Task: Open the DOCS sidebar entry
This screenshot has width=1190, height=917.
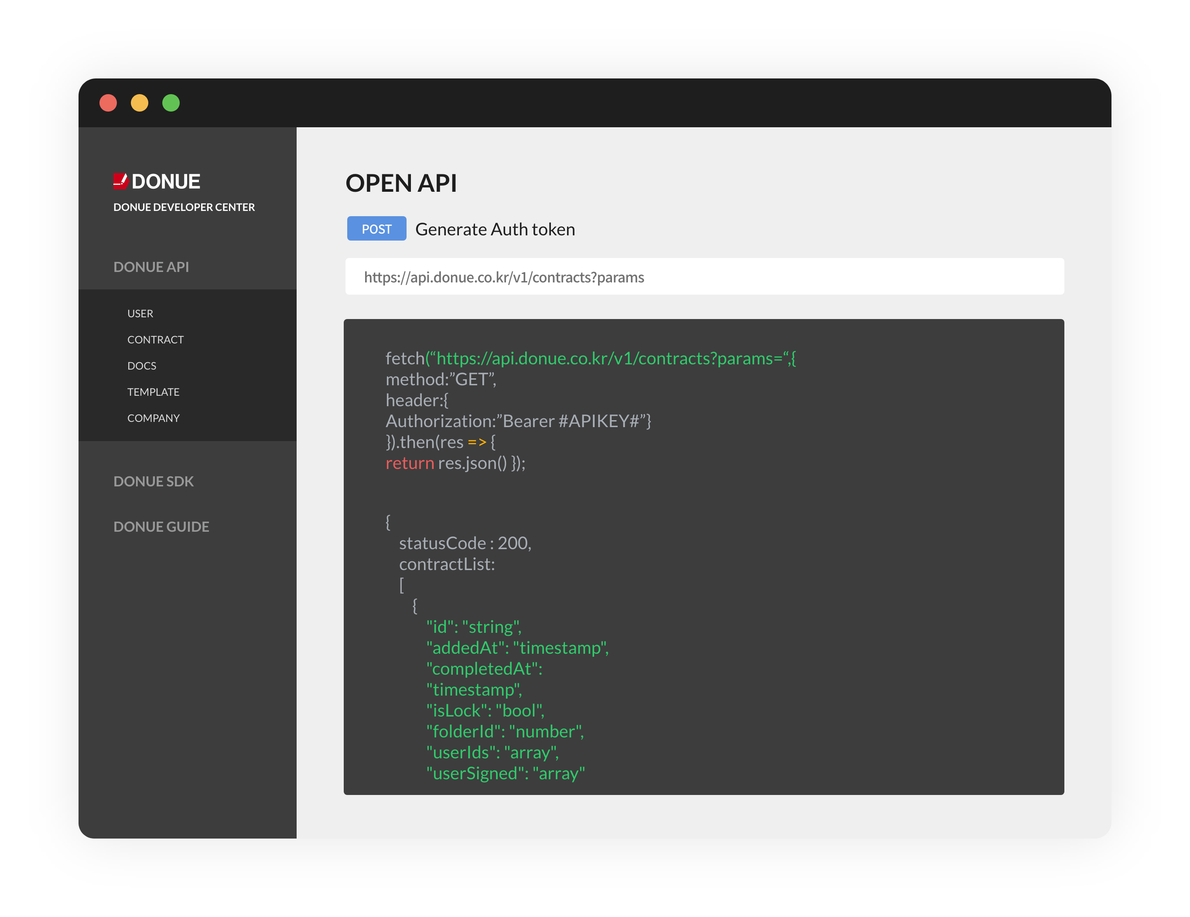Action: click(142, 365)
